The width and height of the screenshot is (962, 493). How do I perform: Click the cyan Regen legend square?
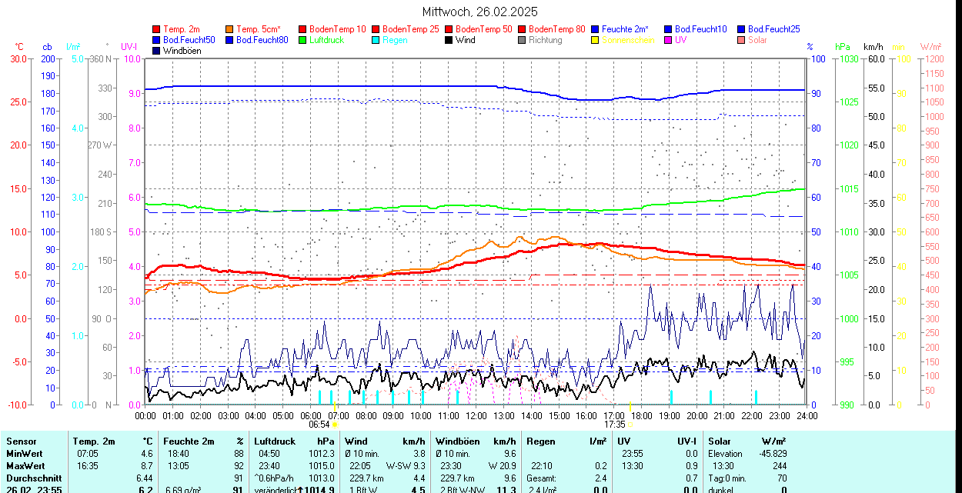(x=376, y=40)
